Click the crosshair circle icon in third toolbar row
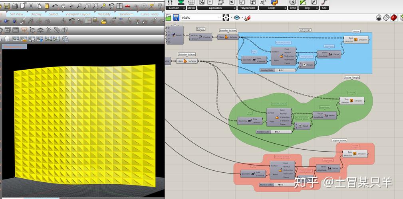 point(65,30)
